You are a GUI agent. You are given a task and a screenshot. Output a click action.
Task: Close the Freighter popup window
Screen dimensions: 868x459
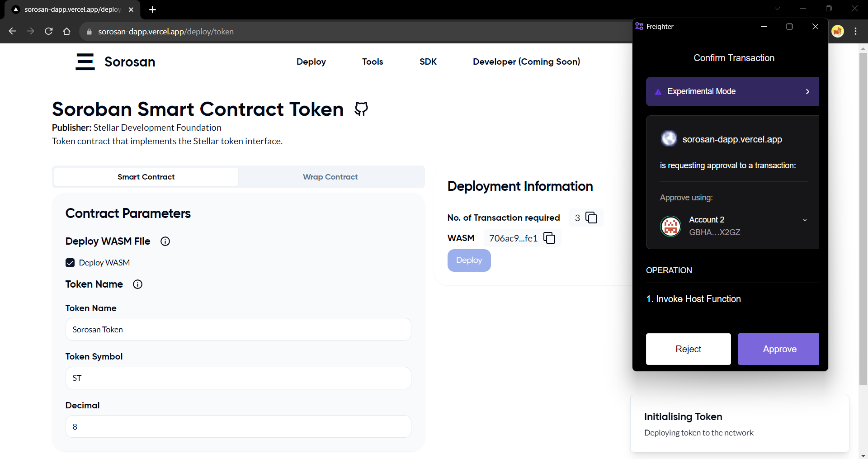click(x=816, y=27)
